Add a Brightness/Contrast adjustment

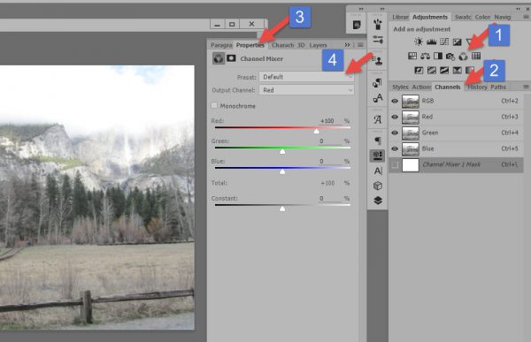(x=419, y=42)
